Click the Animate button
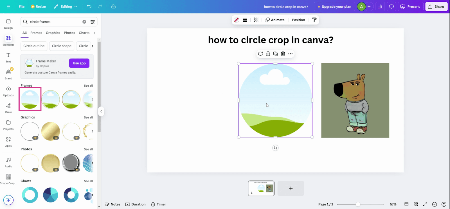 pos(275,20)
